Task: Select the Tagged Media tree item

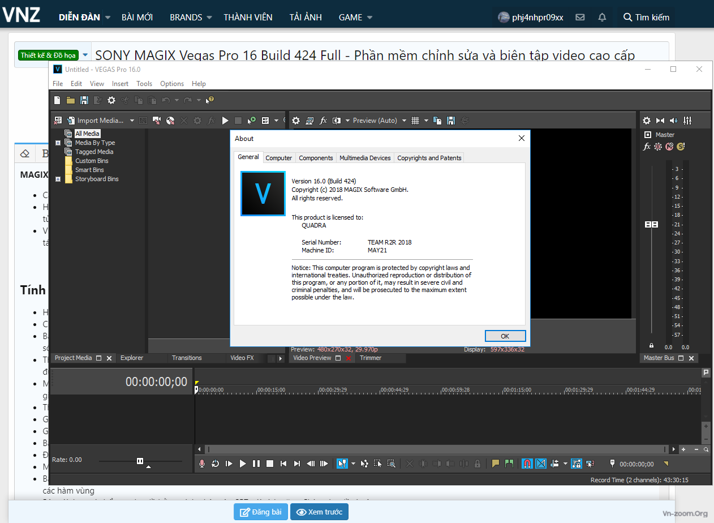Action: [x=94, y=152]
